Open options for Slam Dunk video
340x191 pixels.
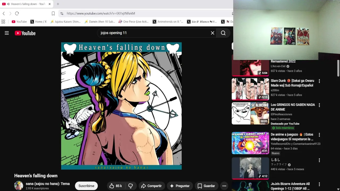[319, 81]
